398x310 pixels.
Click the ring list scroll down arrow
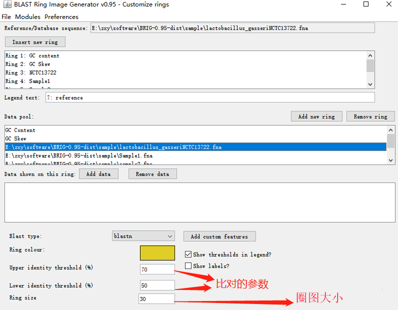point(370,84)
